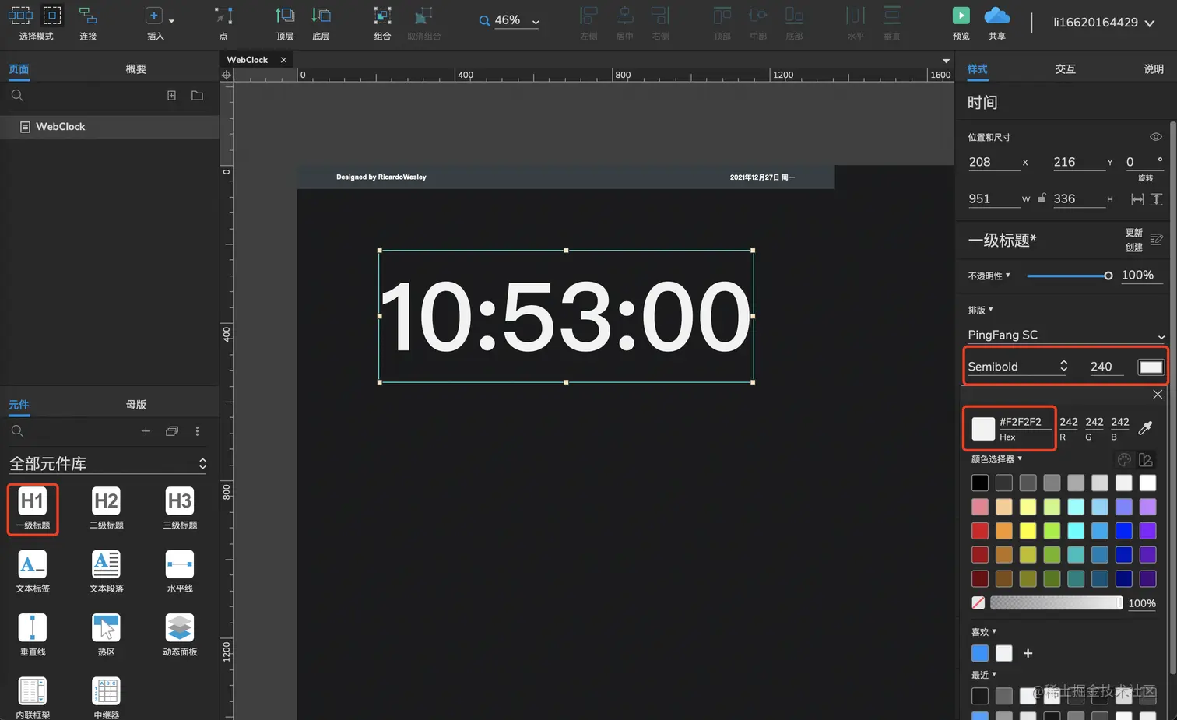
Task: Click the X position field showing 208
Action: coord(993,162)
